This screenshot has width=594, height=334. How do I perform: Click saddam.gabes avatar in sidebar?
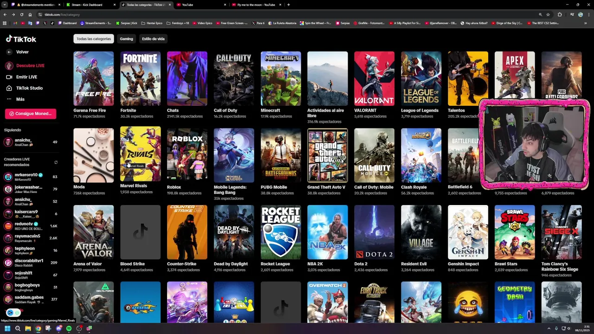tap(8, 299)
